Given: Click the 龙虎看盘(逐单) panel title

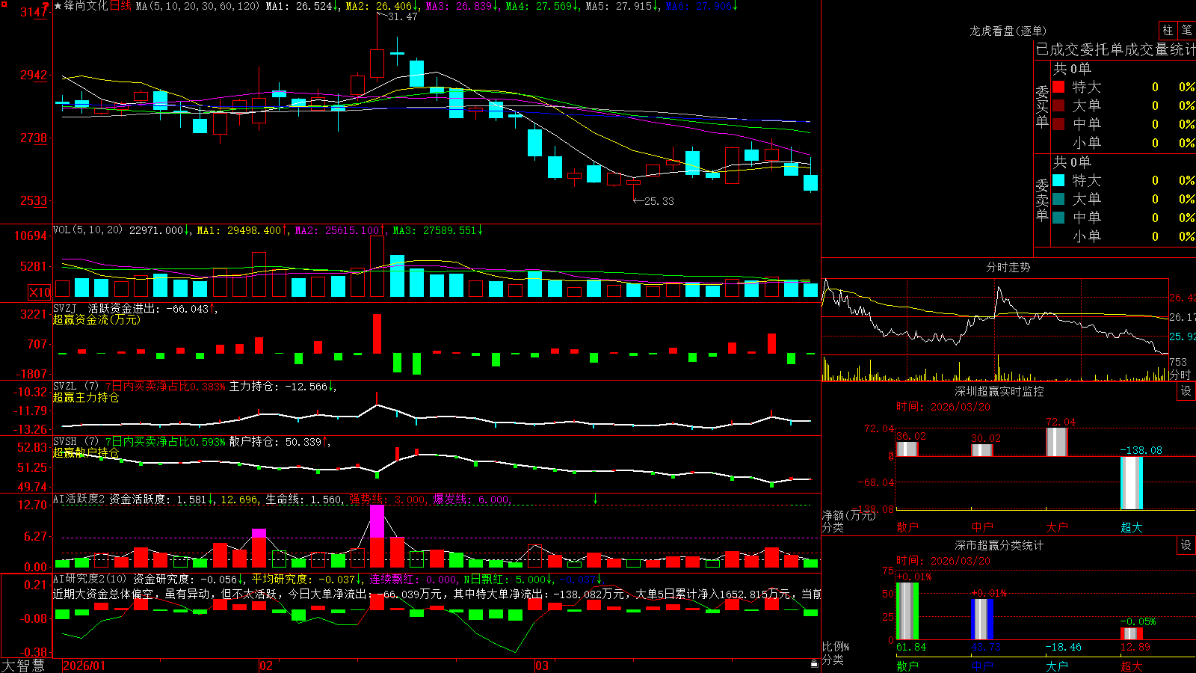Looking at the screenshot, I should tap(1008, 31).
